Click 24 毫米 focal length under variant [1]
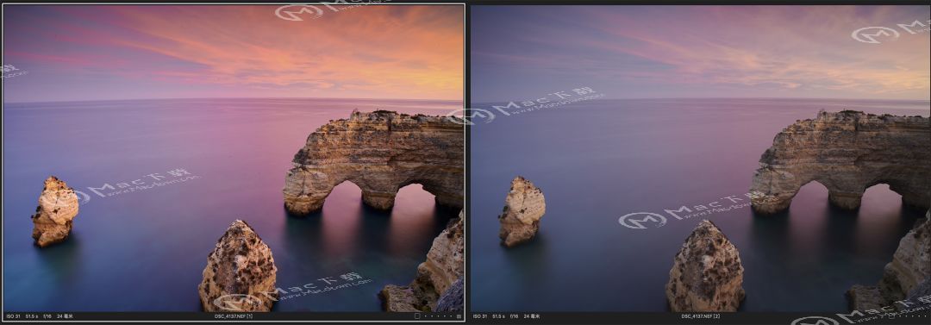 65,316
